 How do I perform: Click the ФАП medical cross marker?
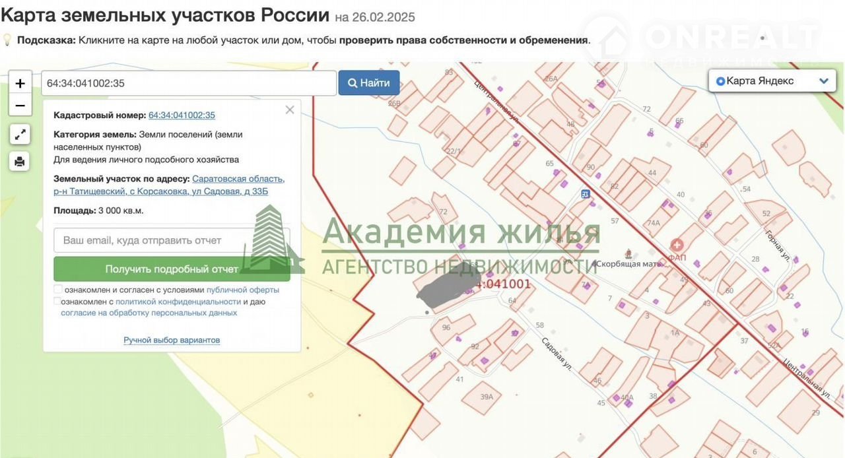click(x=677, y=245)
